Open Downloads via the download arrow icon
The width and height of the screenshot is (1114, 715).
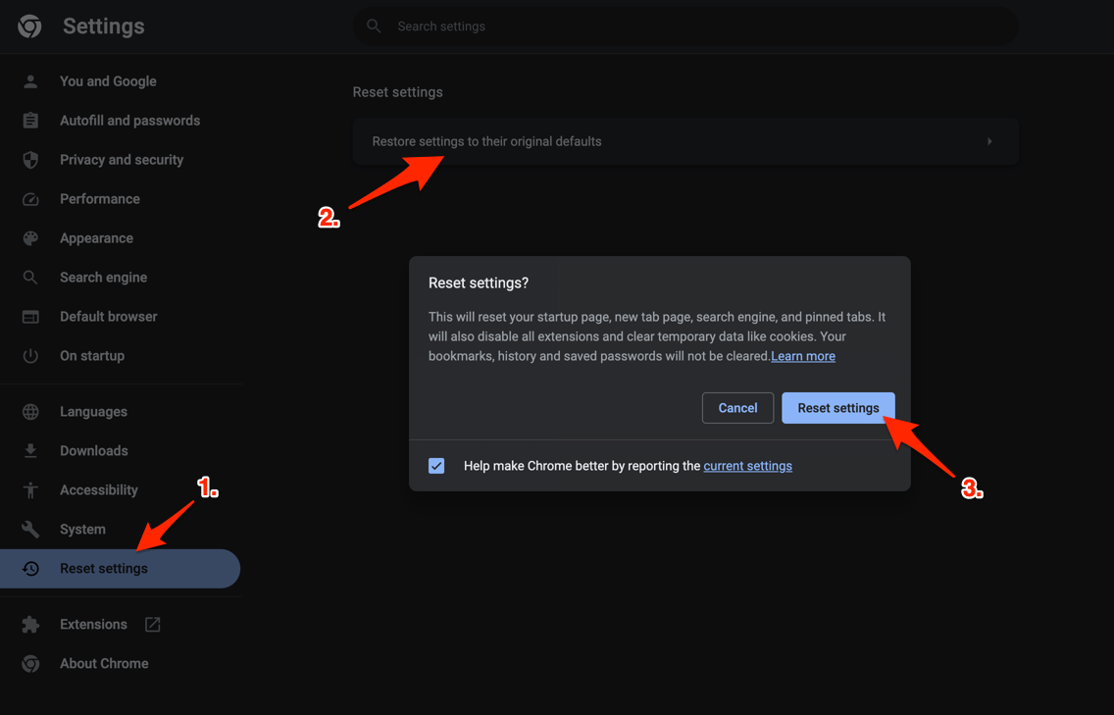[29, 450]
